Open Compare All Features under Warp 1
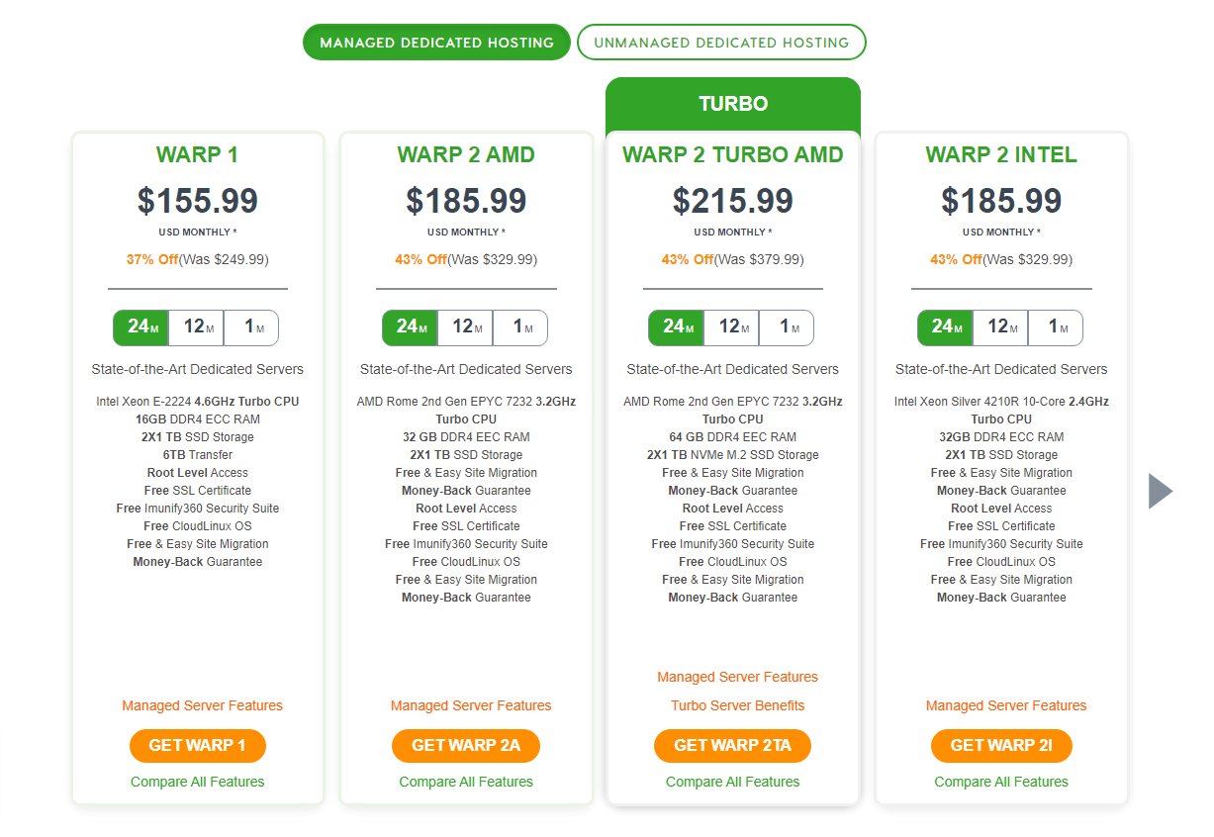This screenshot has height=837, width=1214. (x=197, y=781)
